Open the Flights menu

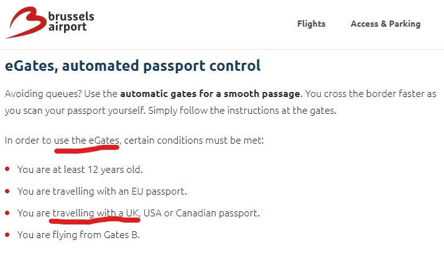click(x=311, y=24)
